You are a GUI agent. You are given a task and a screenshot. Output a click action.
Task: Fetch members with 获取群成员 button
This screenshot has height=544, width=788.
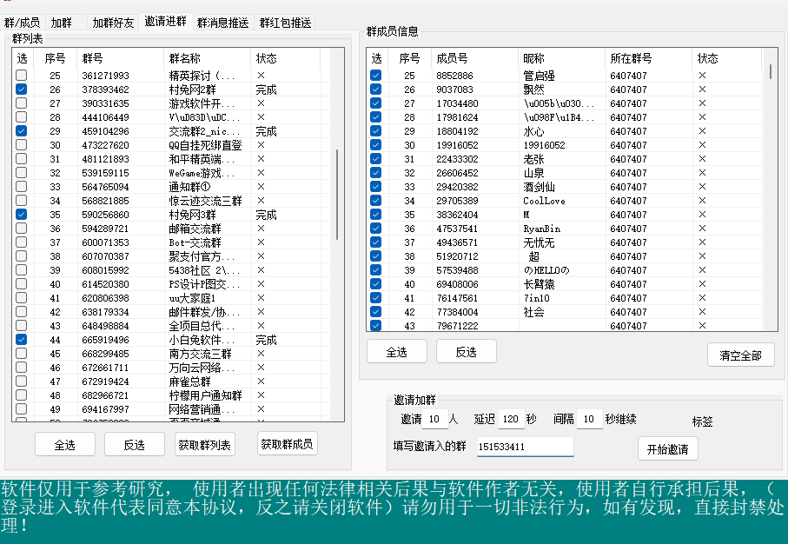(287, 443)
